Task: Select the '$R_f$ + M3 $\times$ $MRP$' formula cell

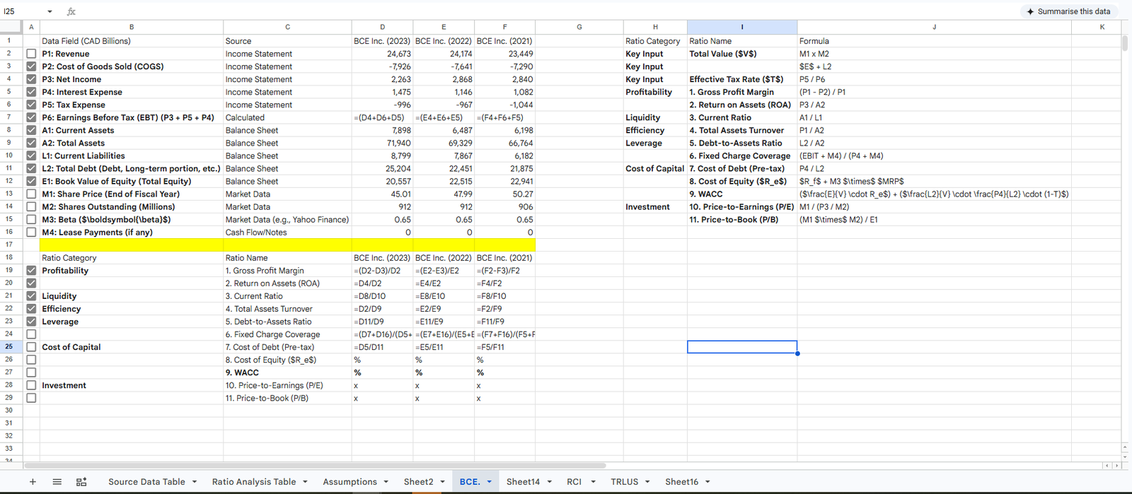Action: coord(934,181)
